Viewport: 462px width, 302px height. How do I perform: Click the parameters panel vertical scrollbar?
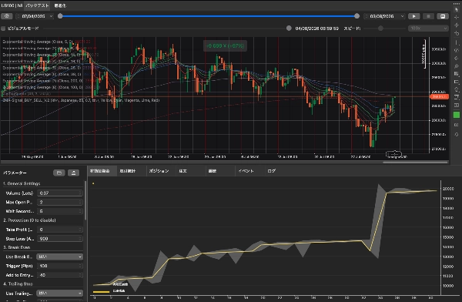click(85, 200)
